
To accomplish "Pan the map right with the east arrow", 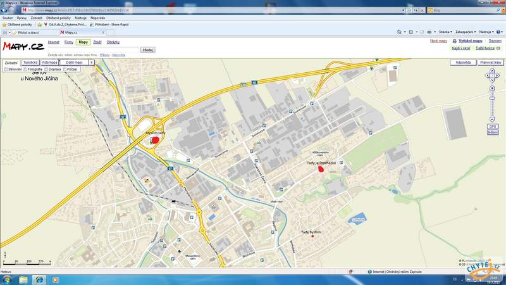I will [497, 75].
